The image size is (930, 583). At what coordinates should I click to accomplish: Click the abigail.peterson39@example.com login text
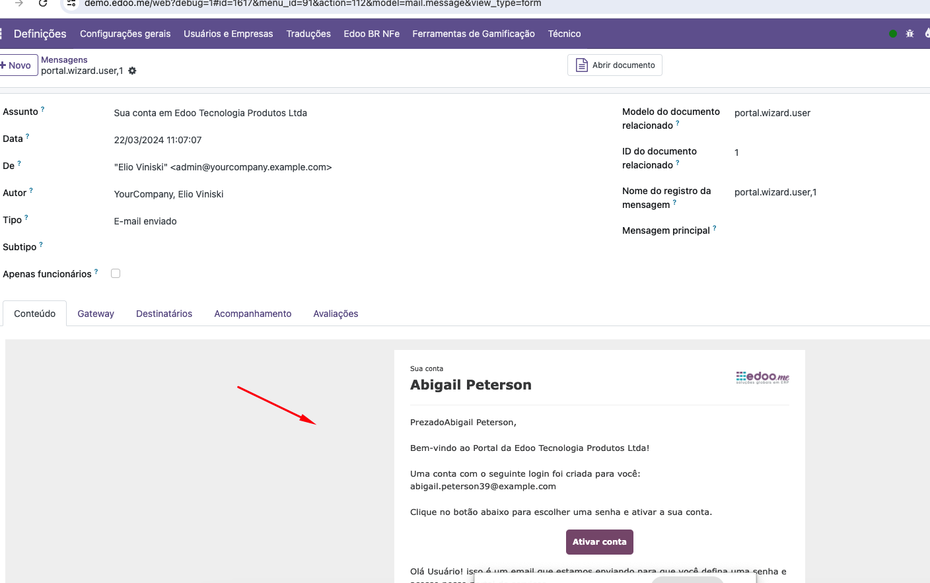click(x=483, y=487)
